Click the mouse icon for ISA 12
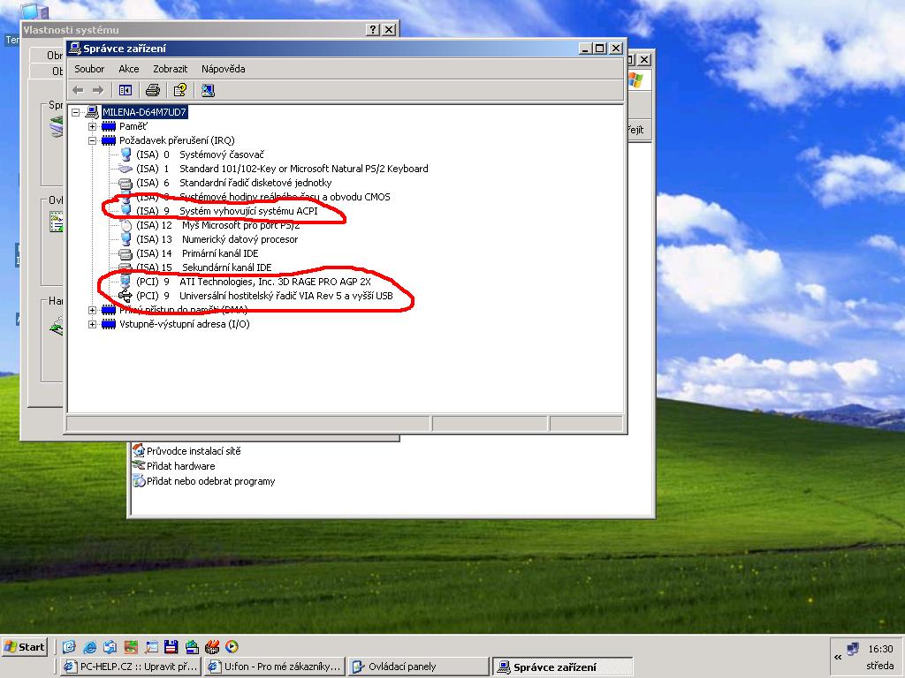 tap(125, 225)
